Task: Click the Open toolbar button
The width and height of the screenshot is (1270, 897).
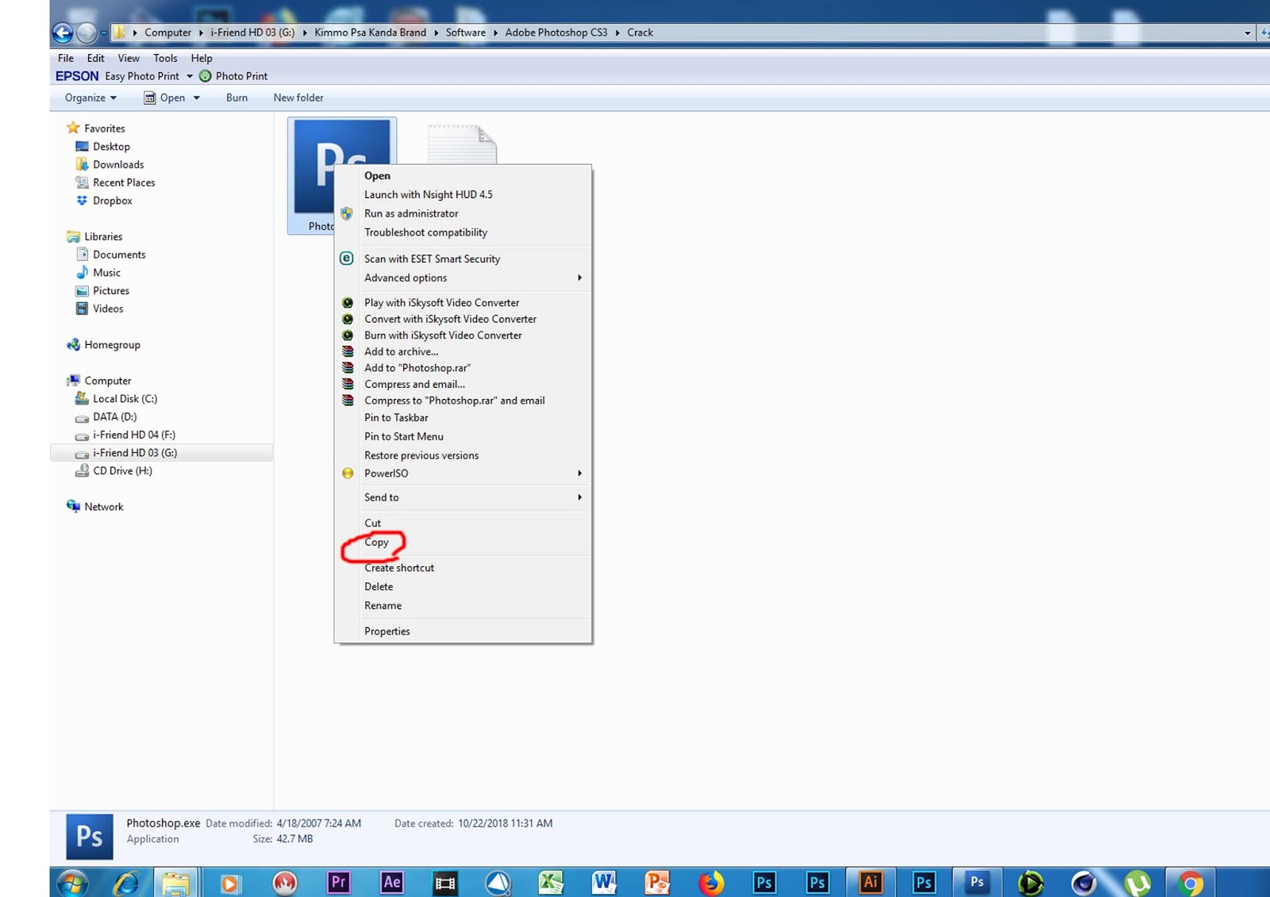Action: point(164,98)
